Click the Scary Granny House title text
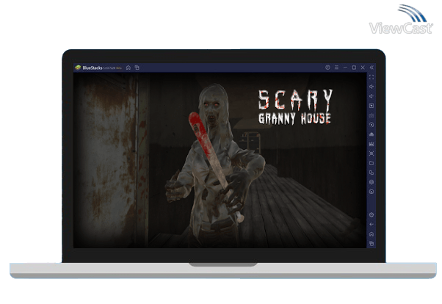Image resolution: width=442 pixels, height=304 pixels. click(x=295, y=107)
